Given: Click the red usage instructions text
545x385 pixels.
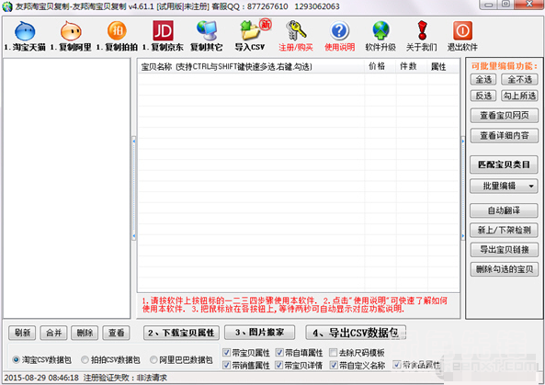Looking at the screenshot, I should [x=294, y=305].
